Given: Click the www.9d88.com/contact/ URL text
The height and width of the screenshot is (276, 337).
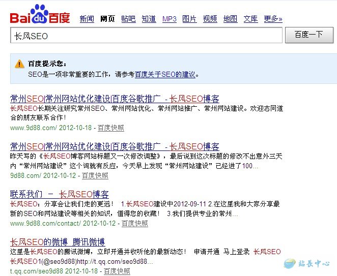Looking at the screenshot, I should pyautogui.click(x=63, y=224).
